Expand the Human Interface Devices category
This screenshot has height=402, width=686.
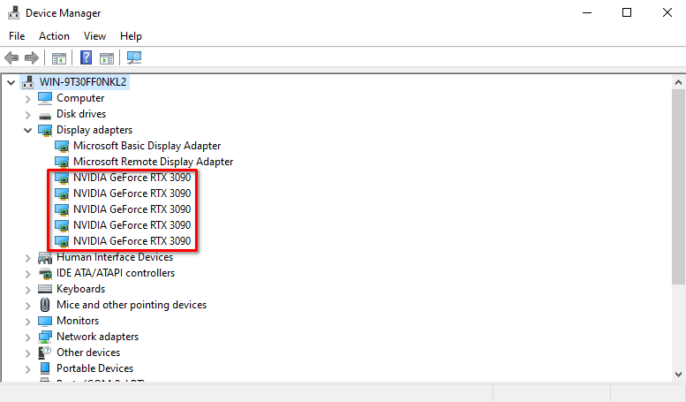pyautogui.click(x=28, y=258)
